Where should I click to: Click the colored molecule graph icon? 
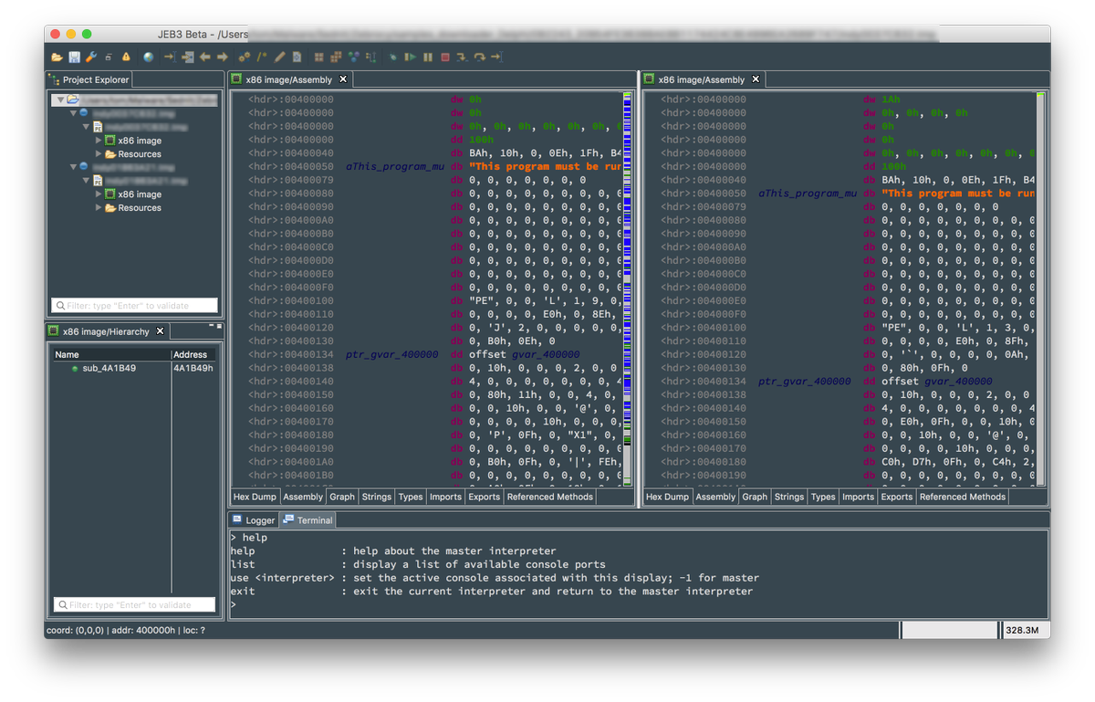tap(354, 57)
